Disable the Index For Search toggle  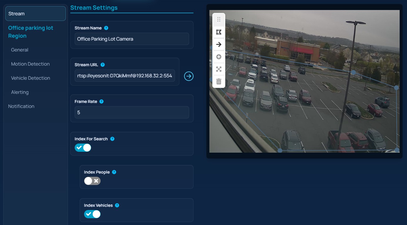(x=83, y=148)
